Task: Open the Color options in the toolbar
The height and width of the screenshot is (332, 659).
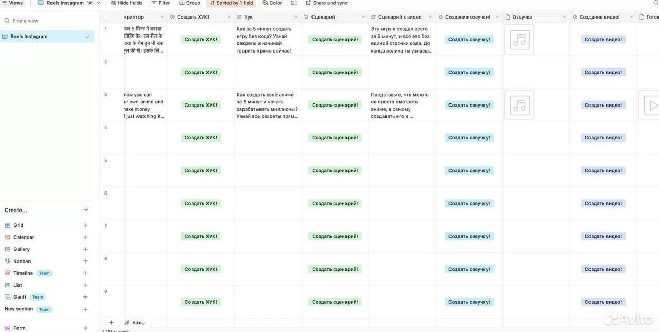Action: (272, 3)
